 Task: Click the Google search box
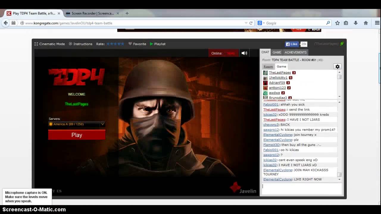[295, 23]
